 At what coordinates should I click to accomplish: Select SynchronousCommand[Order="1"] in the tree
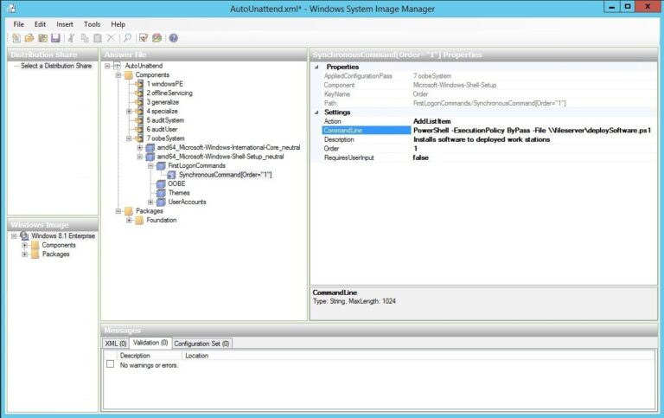click(226, 175)
